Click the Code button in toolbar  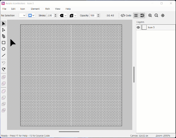(126, 15)
